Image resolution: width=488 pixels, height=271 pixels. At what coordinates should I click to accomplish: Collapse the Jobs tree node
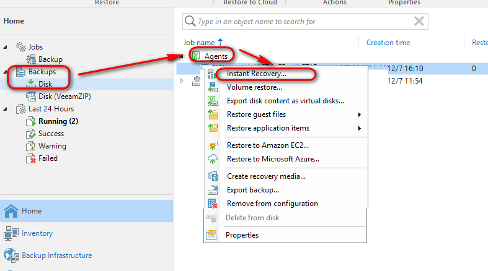pos(6,47)
